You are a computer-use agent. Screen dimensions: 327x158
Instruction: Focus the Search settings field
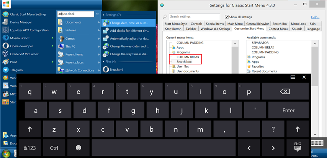(x=194, y=17)
